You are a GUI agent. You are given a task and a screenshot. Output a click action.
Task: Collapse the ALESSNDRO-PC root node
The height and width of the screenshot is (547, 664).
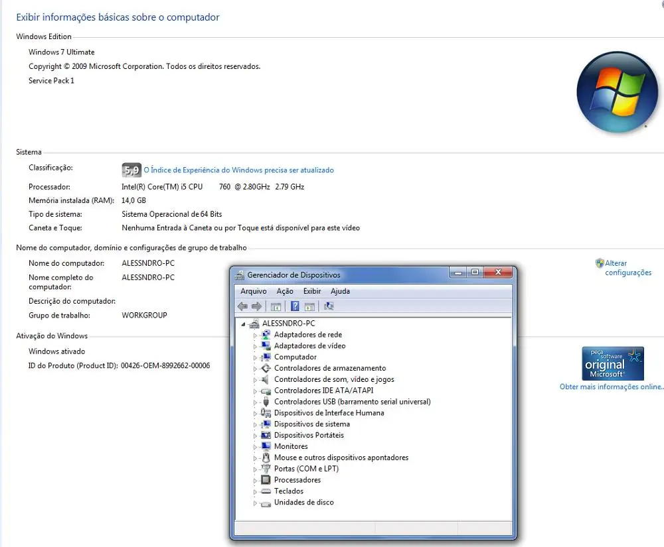pos(243,324)
